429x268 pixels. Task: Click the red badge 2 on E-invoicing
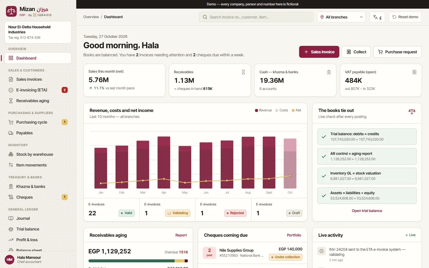pos(65,90)
